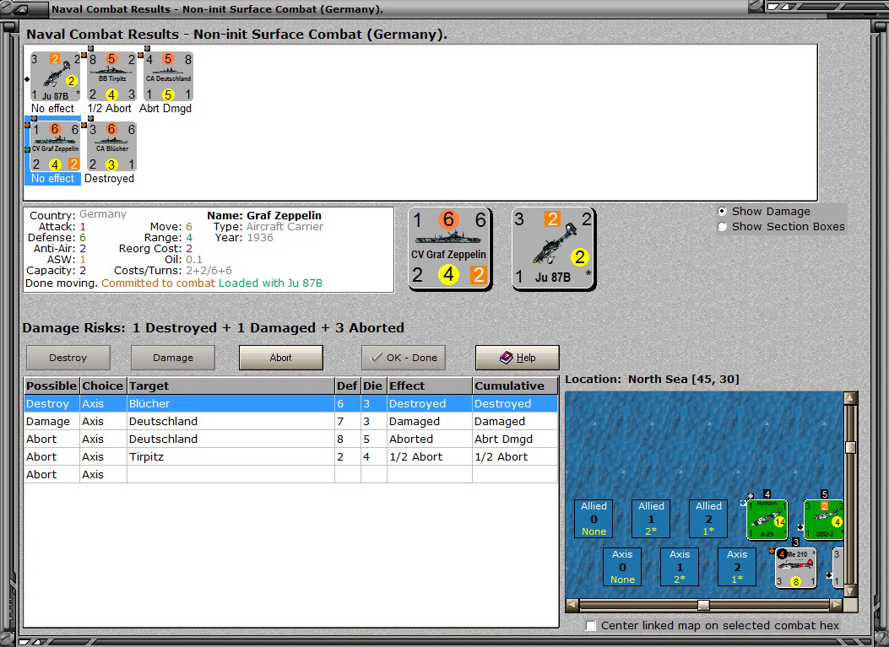This screenshot has height=647, width=889.
Task: Select the empty Abort Axis row
Action: coord(291,474)
